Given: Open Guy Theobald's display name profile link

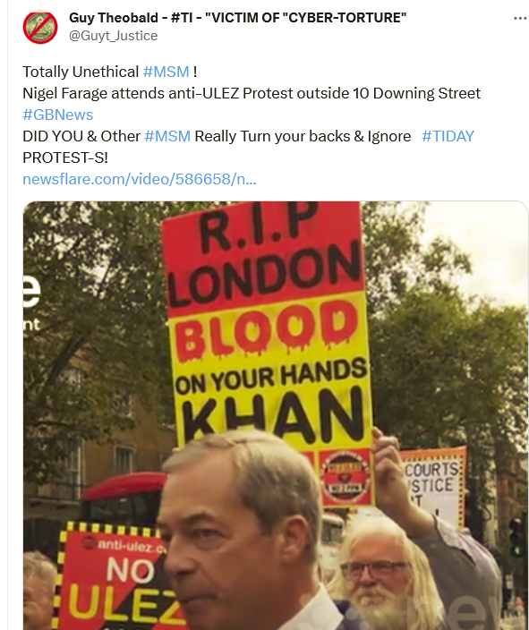Looking at the screenshot, I should [237, 18].
